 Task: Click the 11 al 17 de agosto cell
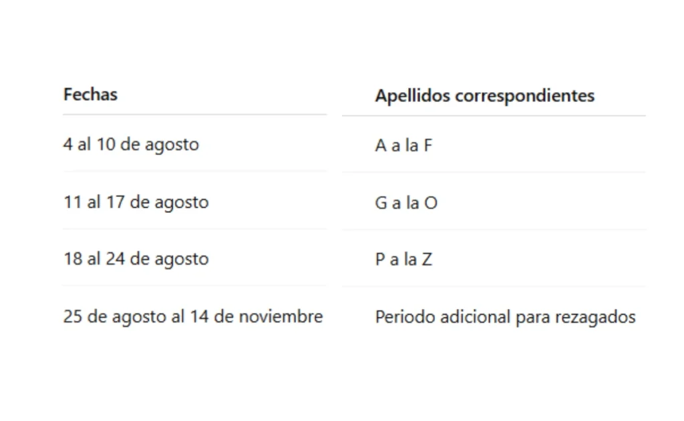coord(136,202)
